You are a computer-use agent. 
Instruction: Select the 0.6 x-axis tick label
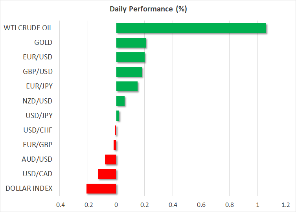201,205
